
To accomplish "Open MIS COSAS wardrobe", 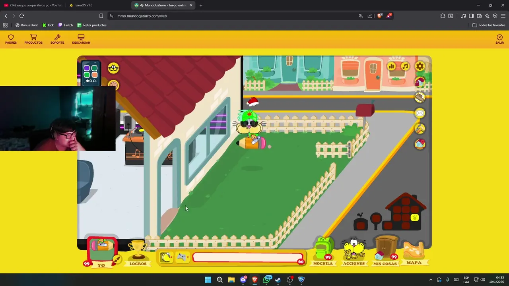I will coord(385,251).
